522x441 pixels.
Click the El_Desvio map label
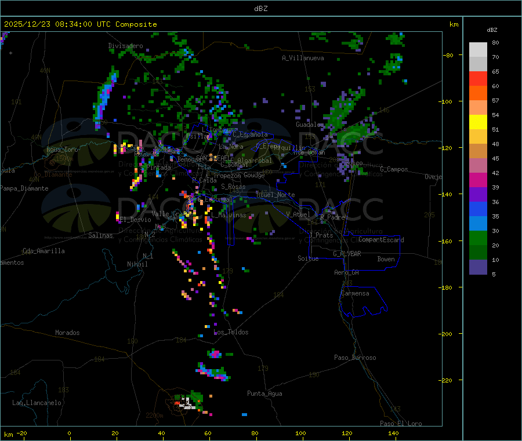[x=135, y=220]
